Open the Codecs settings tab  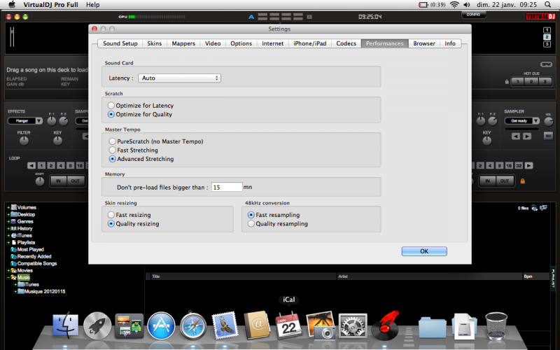346,43
